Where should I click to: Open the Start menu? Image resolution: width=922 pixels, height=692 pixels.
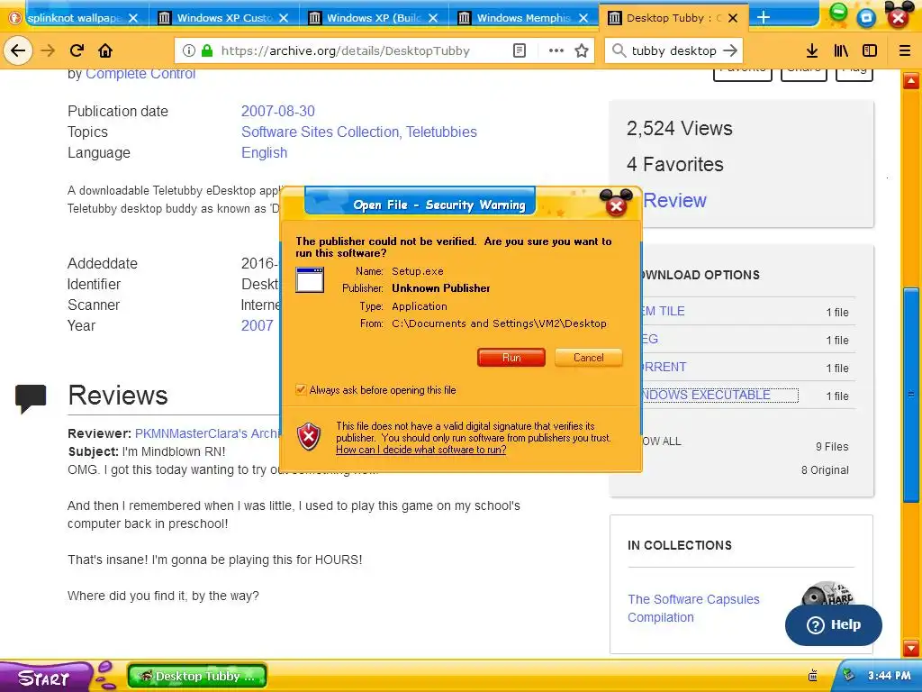(x=44, y=678)
